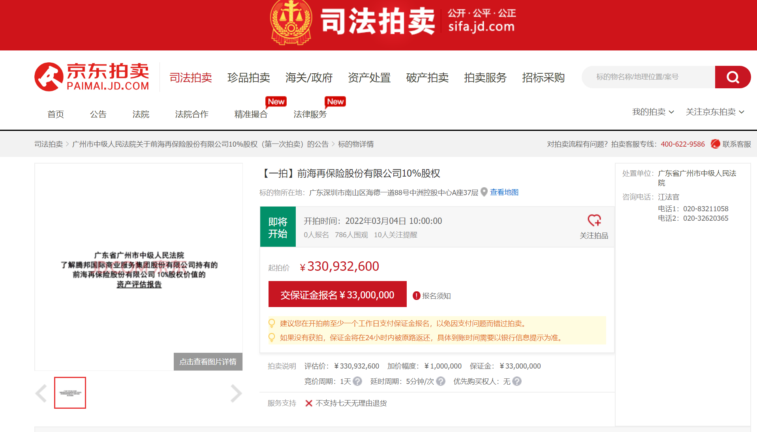Viewport: 757px width, 432px height.
Task: Expand the 我的拍卖 dropdown
Action: [x=653, y=112]
